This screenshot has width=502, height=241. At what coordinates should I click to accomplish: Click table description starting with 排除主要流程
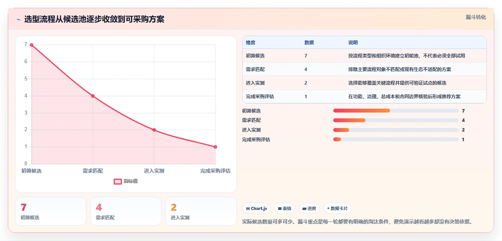point(400,69)
